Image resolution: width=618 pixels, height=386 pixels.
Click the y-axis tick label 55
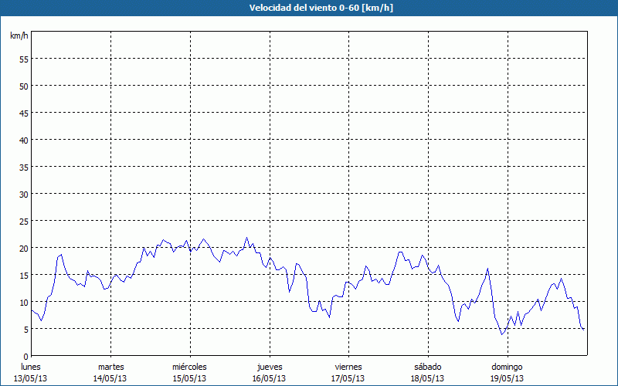click(x=23, y=59)
